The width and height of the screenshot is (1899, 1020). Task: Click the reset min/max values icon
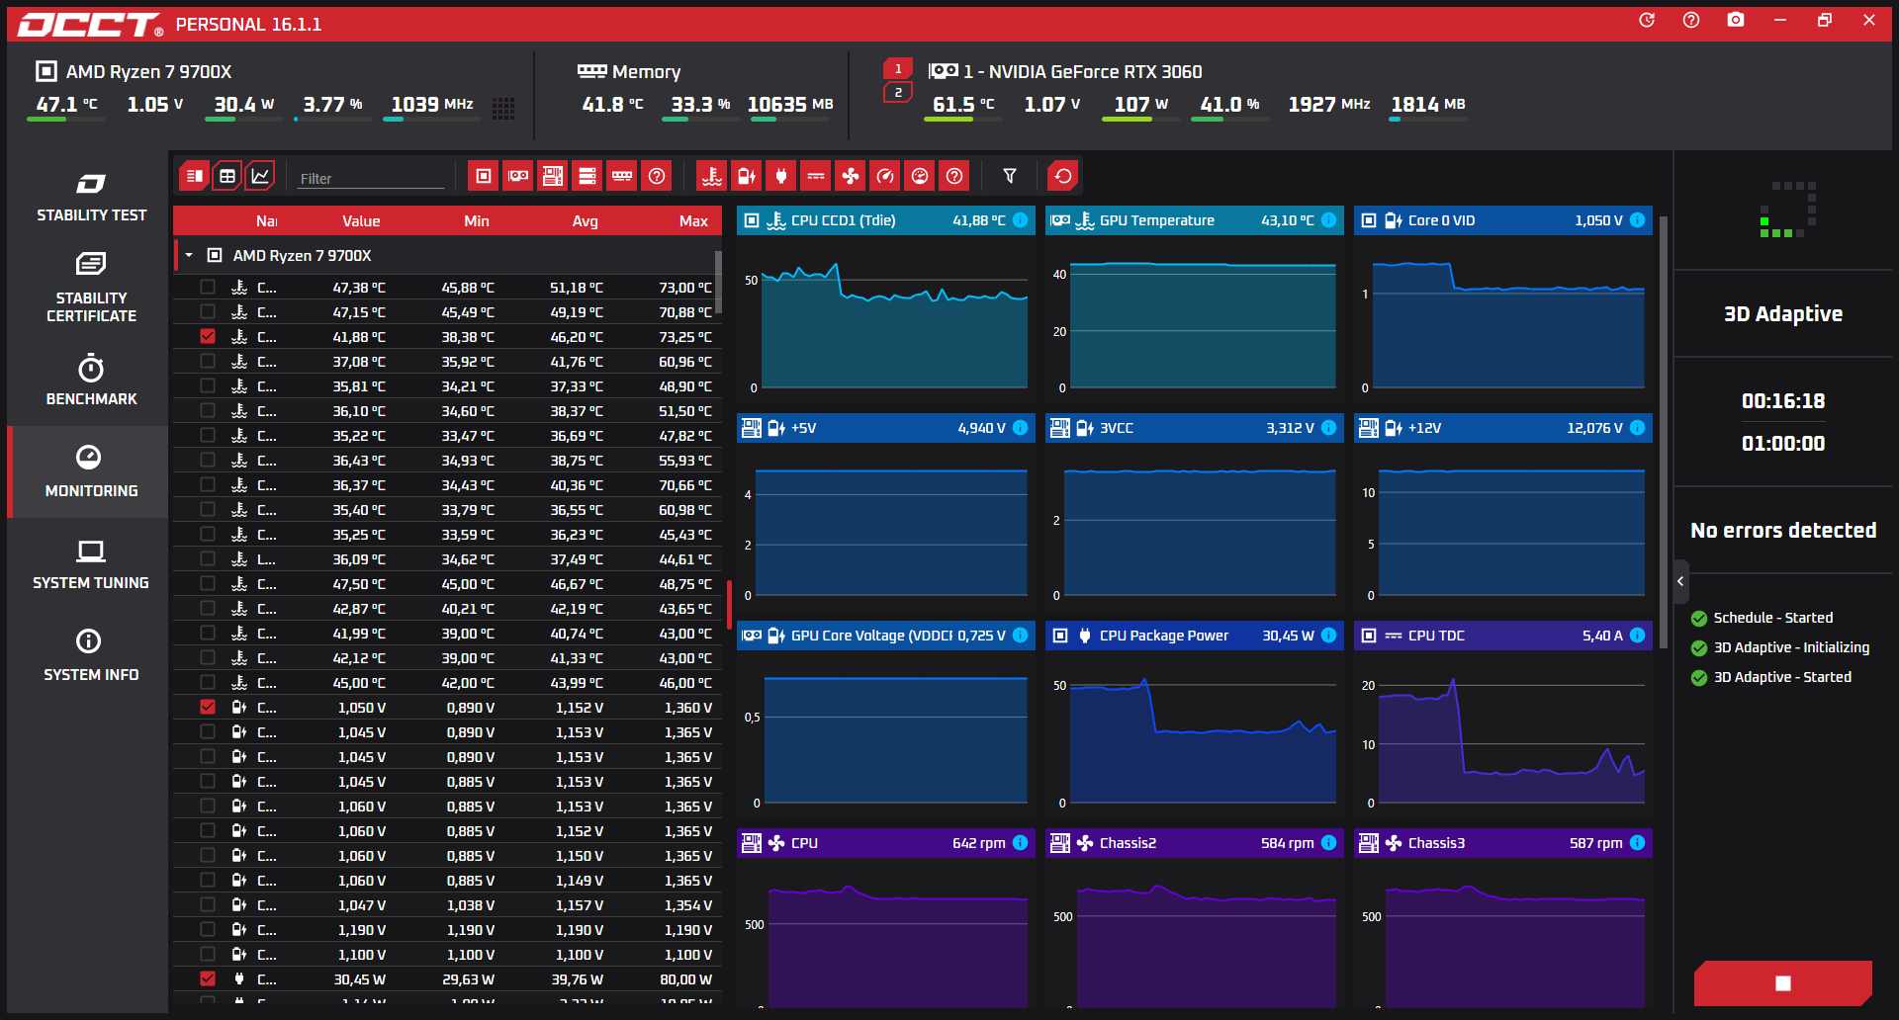pyautogui.click(x=1062, y=176)
